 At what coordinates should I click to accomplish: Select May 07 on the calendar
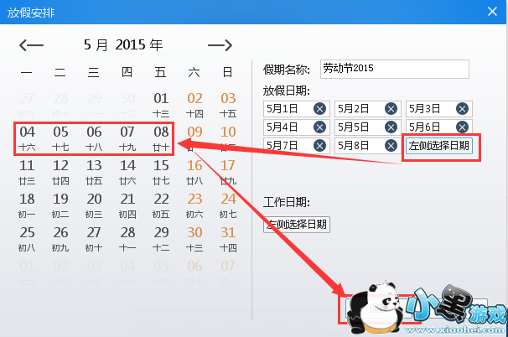127,138
